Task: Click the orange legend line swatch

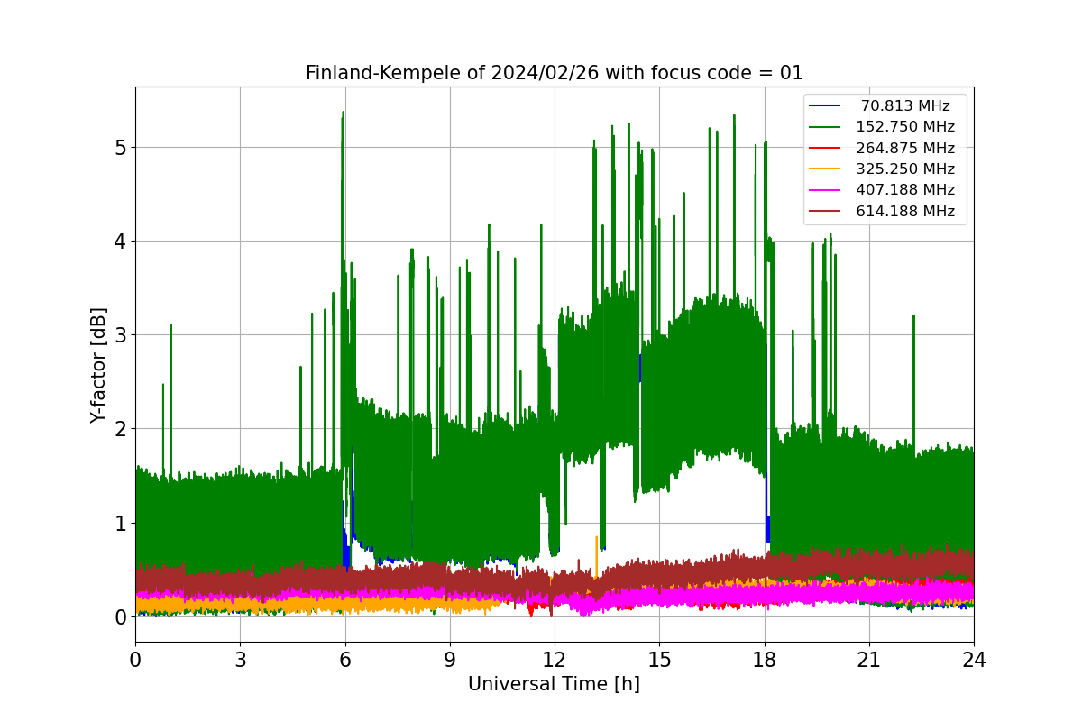Action: click(825, 169)
